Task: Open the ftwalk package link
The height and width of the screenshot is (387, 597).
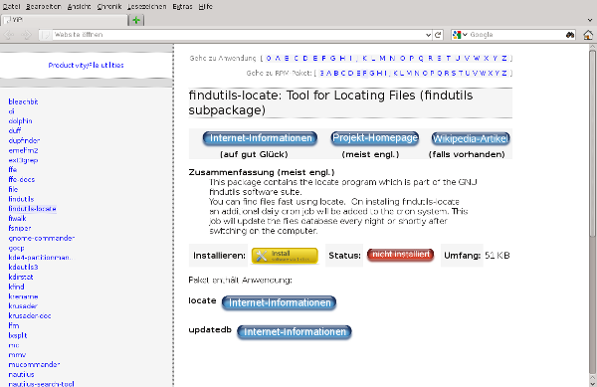Action: click(x=18, y=218)
